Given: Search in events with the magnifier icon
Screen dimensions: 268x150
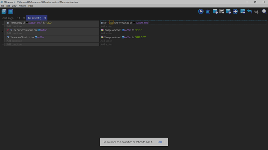Looking at the screenshot, I should [x=264, y=11].
